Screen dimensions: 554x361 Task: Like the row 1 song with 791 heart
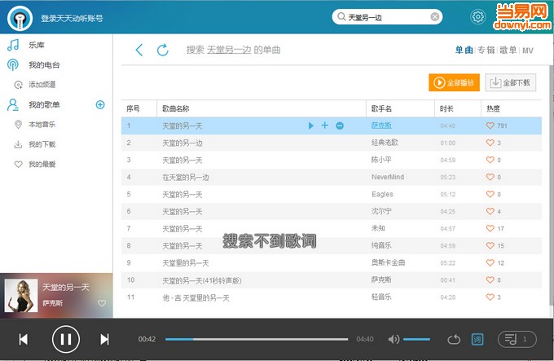pos(490,125)
